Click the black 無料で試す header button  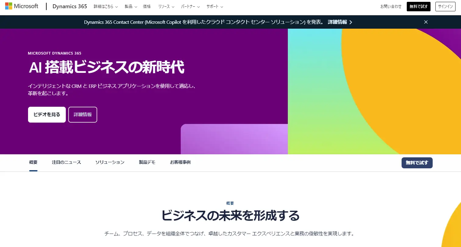pos(418,6)
